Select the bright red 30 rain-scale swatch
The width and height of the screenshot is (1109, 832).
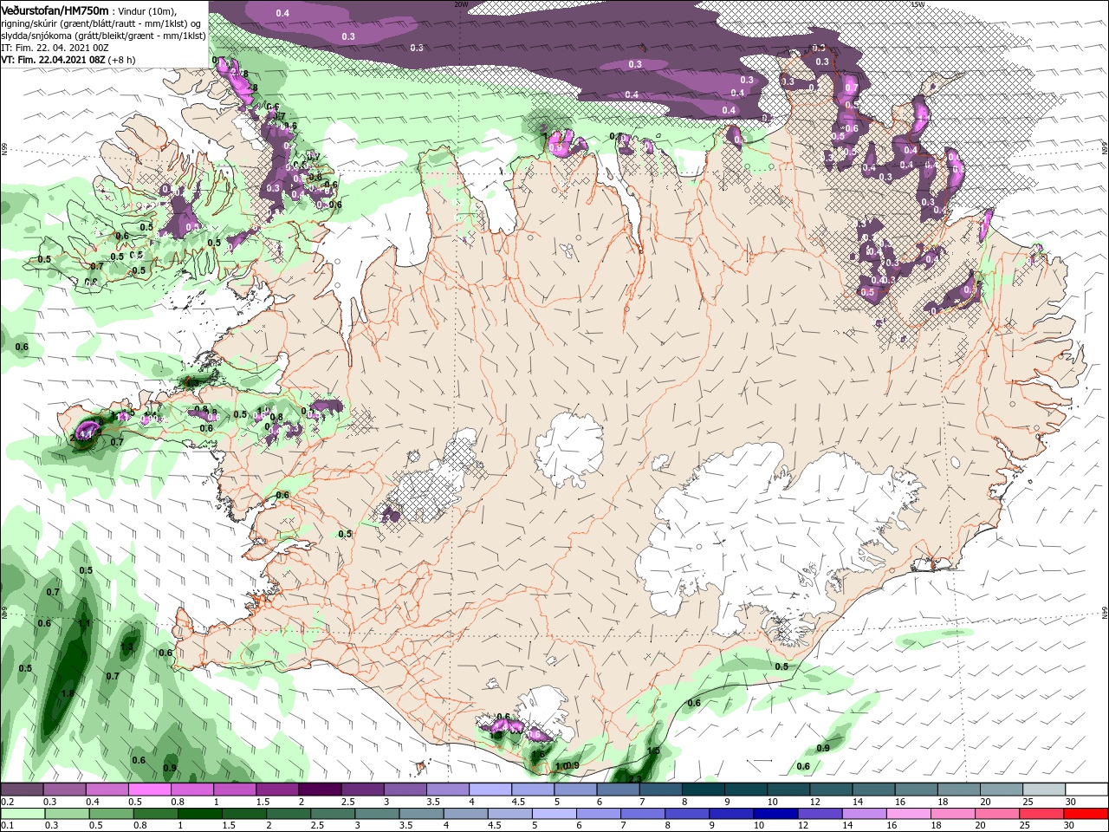(x=1086, y=814)
